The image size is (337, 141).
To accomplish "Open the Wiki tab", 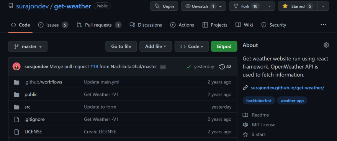I will coord(244,25).
